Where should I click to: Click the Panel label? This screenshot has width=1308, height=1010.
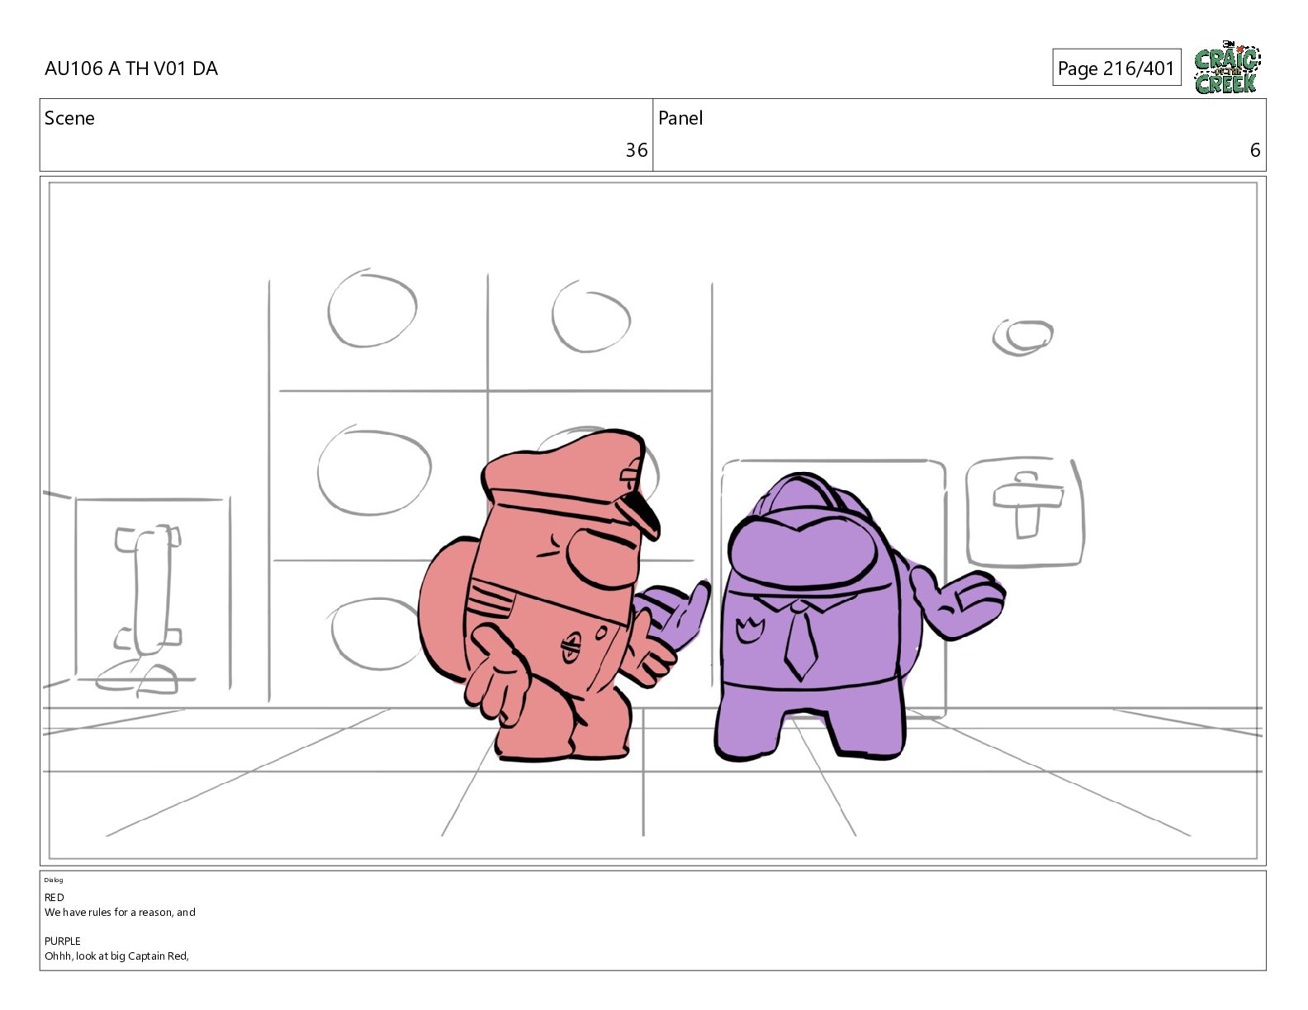click(680, 118)
